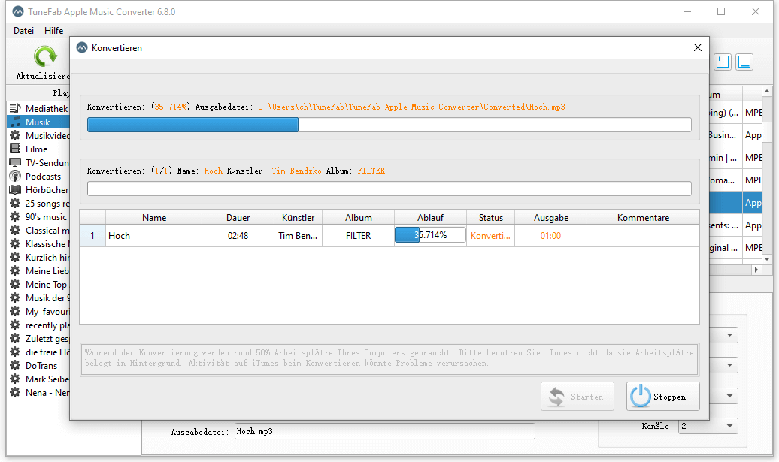Click the track-count progress bar
This screenshot has height=462, width=779.
pyautogui.click(x=389, y=189)
